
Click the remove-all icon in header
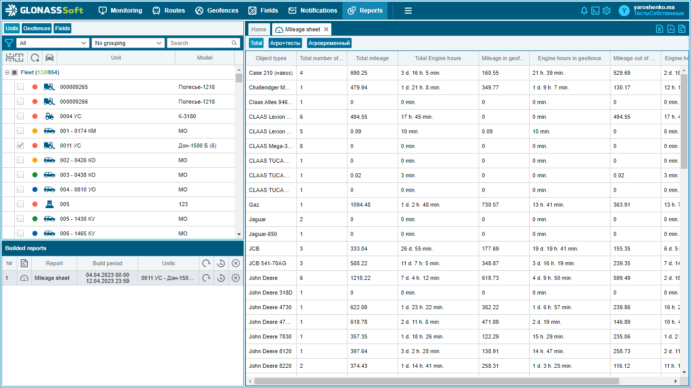[235, 263]
